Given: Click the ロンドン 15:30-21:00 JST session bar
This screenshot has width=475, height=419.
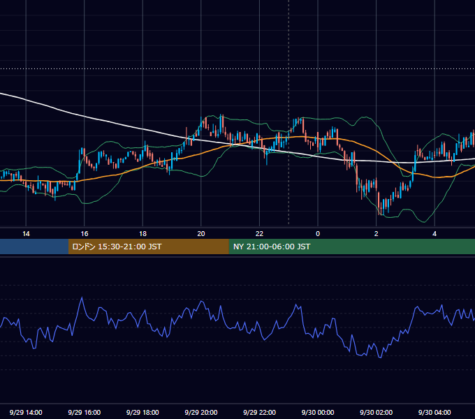Looking at the screenshot, I should [148, 247].
